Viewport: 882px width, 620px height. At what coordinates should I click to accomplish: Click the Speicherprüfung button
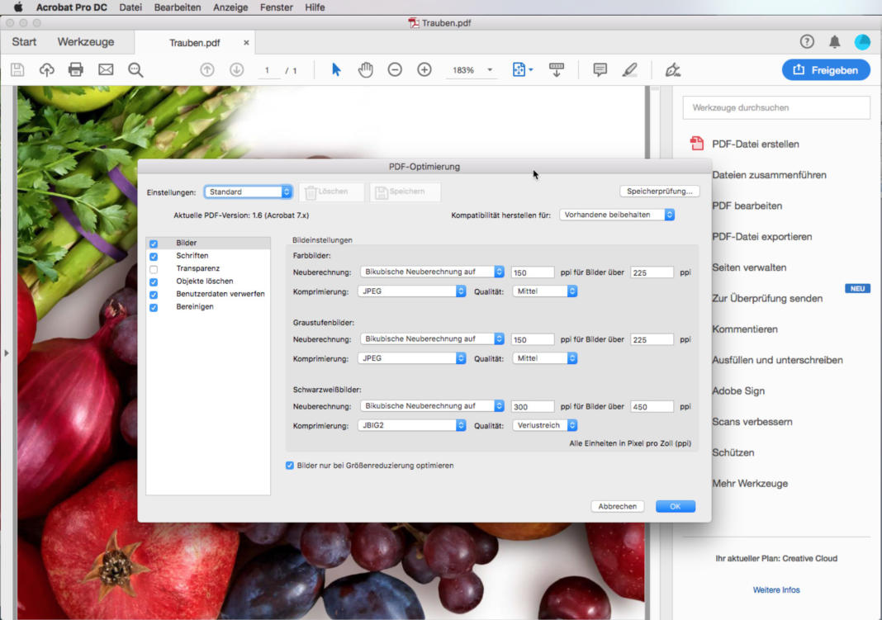pos(660,192)
